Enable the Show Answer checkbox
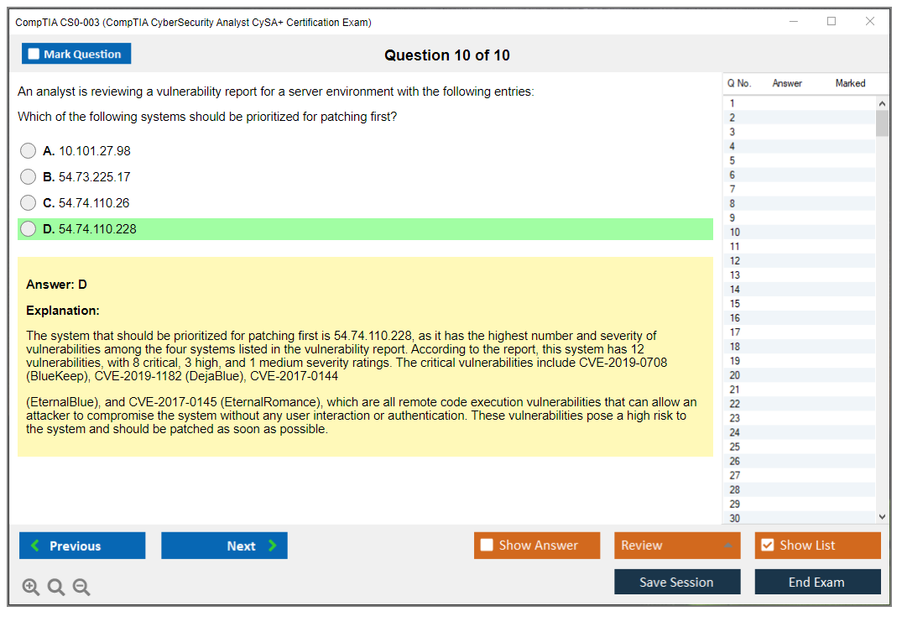The image size is (902, 617). tap(487, 546)
